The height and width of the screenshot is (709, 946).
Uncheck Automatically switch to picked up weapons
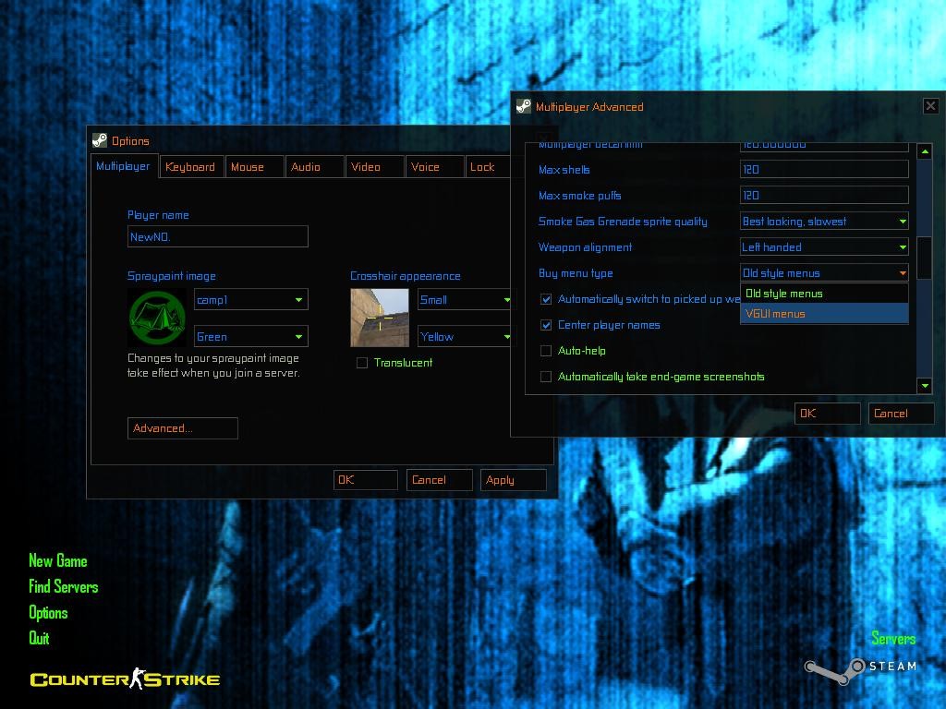[546, 299]
